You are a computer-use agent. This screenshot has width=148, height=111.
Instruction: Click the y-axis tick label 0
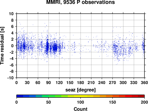[x=12, y=46]
